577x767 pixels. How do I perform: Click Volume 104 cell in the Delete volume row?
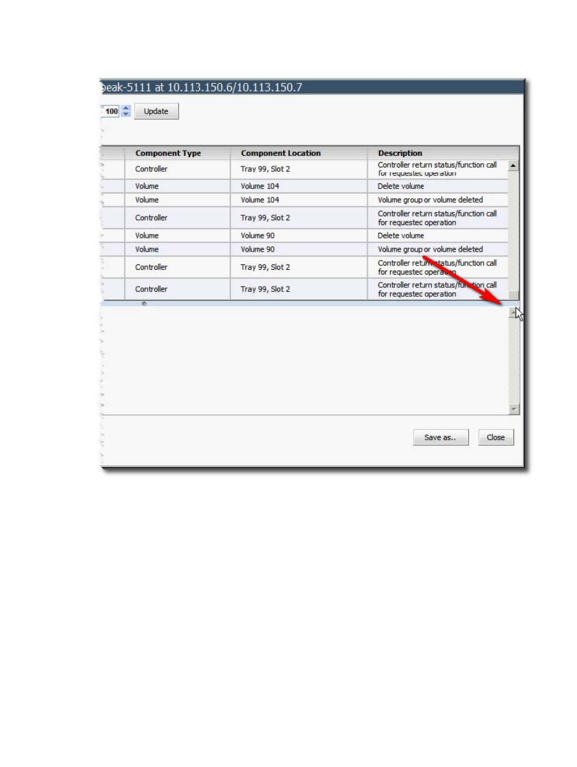click(259, 186)
